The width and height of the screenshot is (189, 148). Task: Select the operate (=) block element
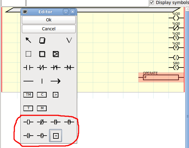(56, 136)
